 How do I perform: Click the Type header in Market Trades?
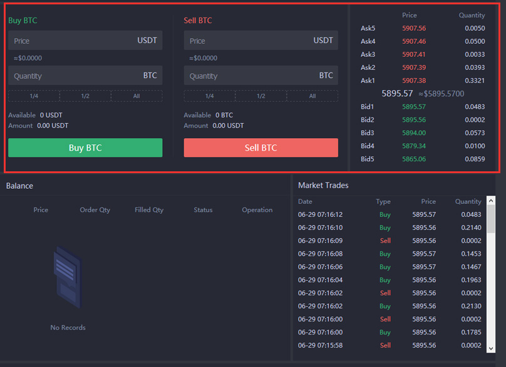tap(383, 202)
